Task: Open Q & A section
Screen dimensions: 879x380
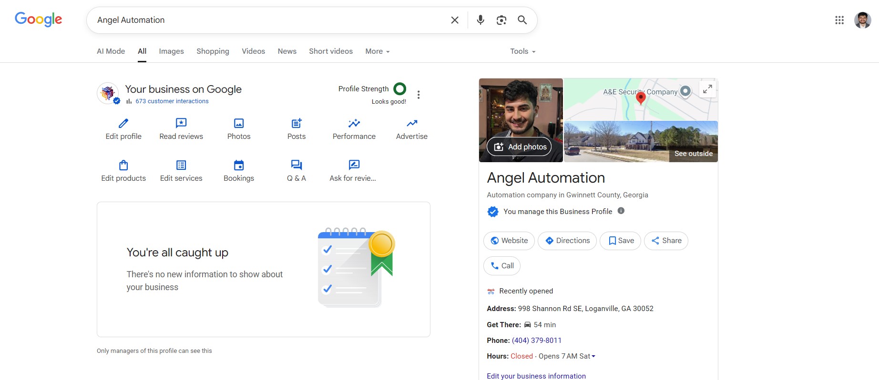Action: (296, 171)
